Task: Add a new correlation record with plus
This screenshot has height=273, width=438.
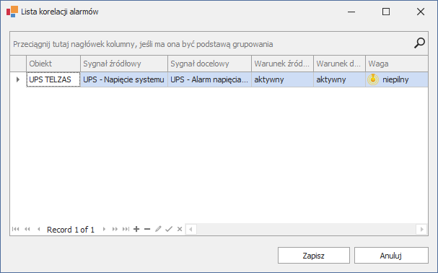Action: point(136,229)
